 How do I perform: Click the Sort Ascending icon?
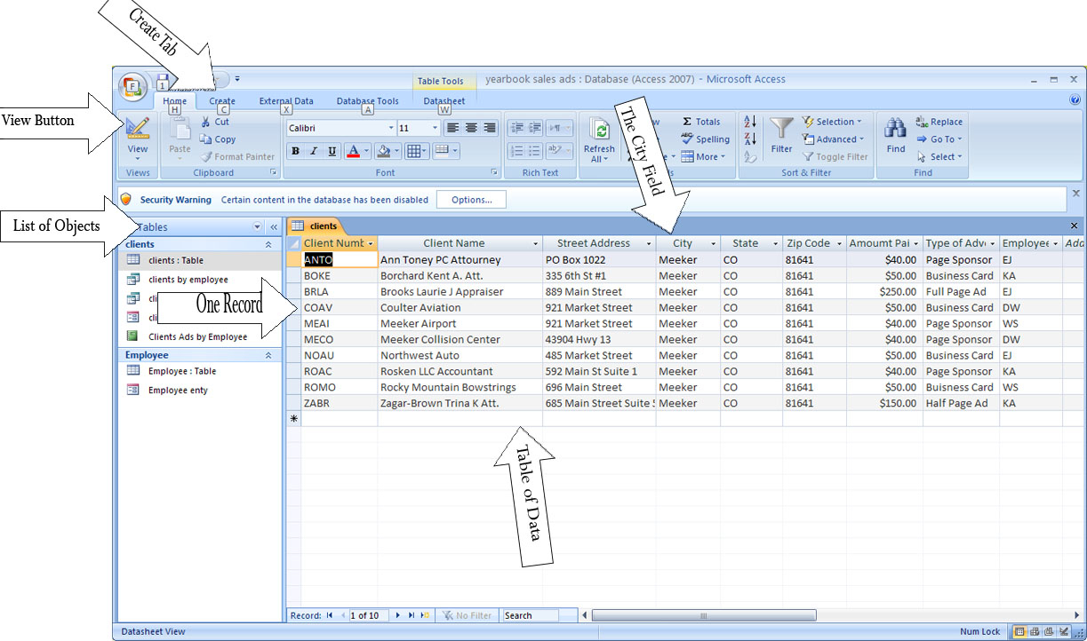pos(749,122)
